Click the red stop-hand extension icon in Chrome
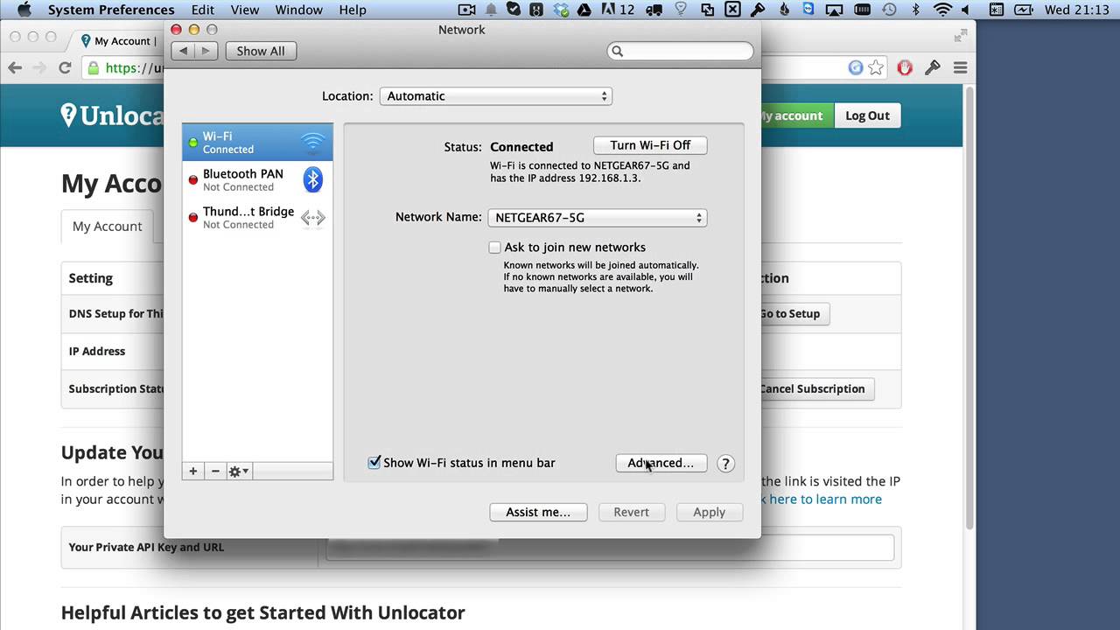 coord(905,67)
